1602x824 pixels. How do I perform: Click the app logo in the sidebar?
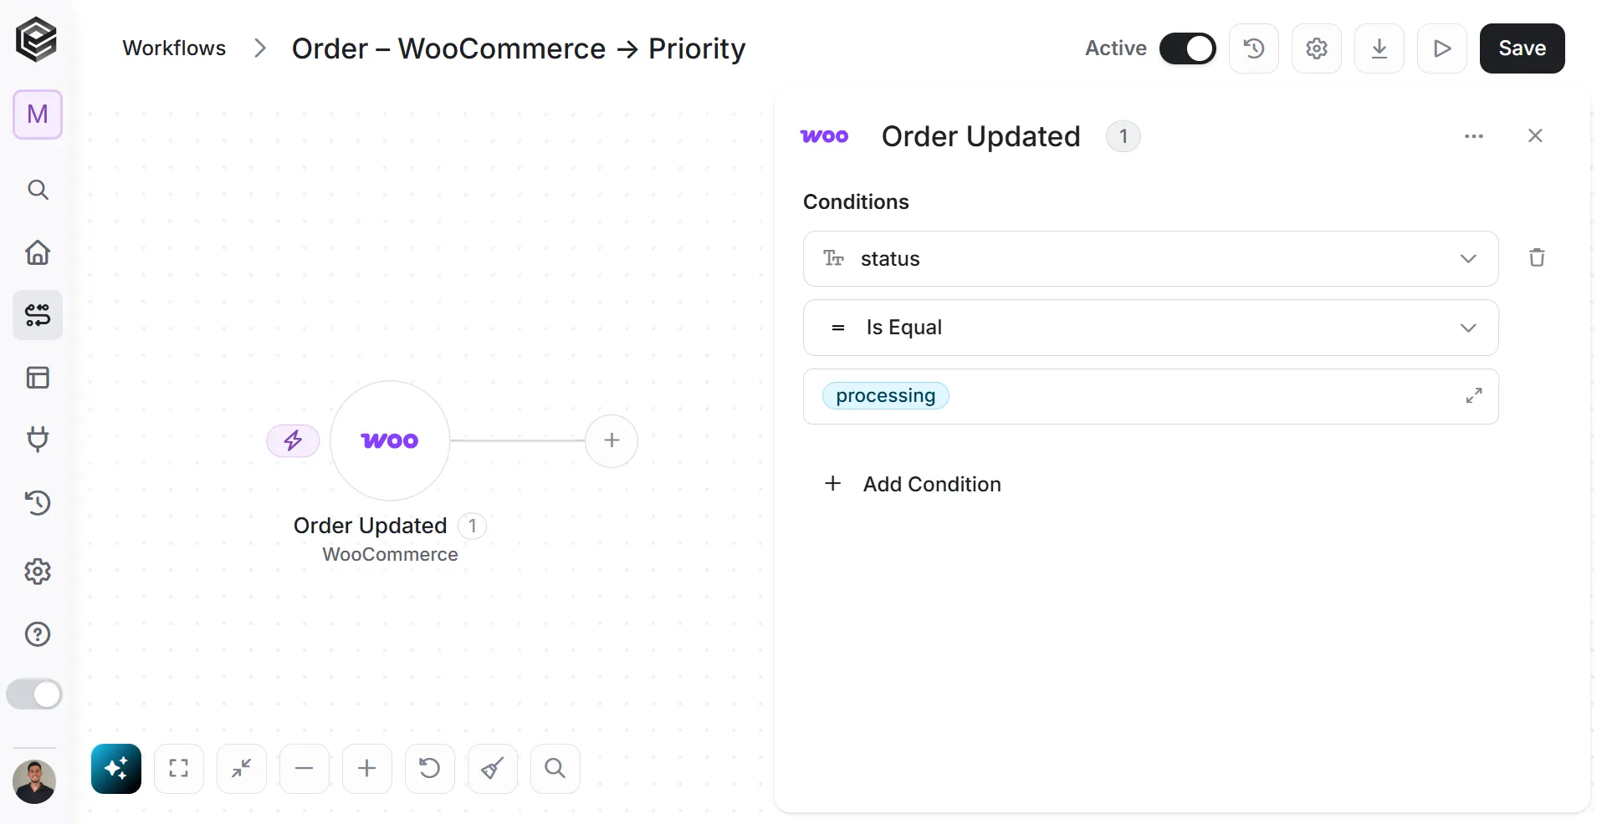(x=37, y=39)
